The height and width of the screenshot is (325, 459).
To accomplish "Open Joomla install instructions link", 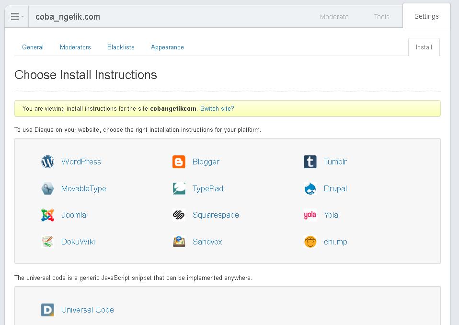I will click(x=74, y=215).
